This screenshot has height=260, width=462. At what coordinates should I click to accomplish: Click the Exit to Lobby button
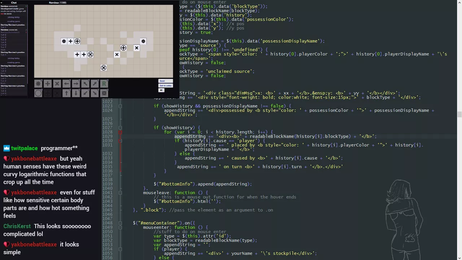pyautogui.click(x=165, y=86)
